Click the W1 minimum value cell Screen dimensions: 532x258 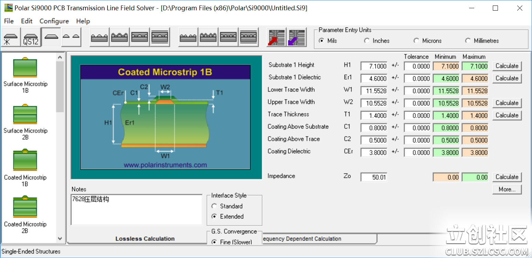click(446, 91)
